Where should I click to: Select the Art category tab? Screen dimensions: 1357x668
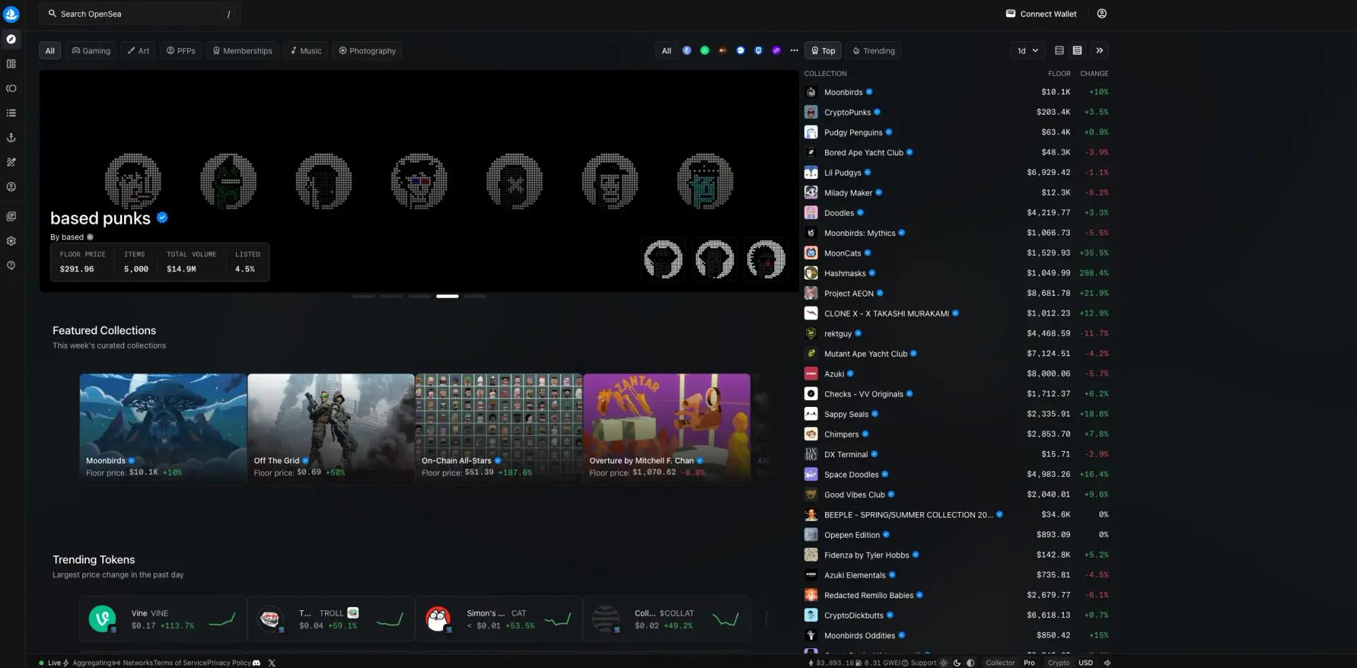coord(138,51)
